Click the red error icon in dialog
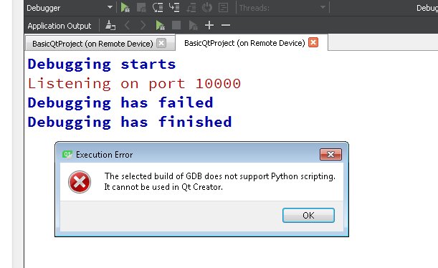Viewport: 438px width, 268px height. [80, 182]
